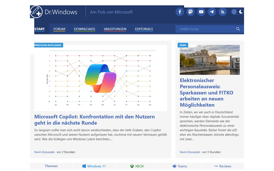Open the DOWNLOADS menu item
Viewport: 274px width, 171px height.
tap(84, 29)
